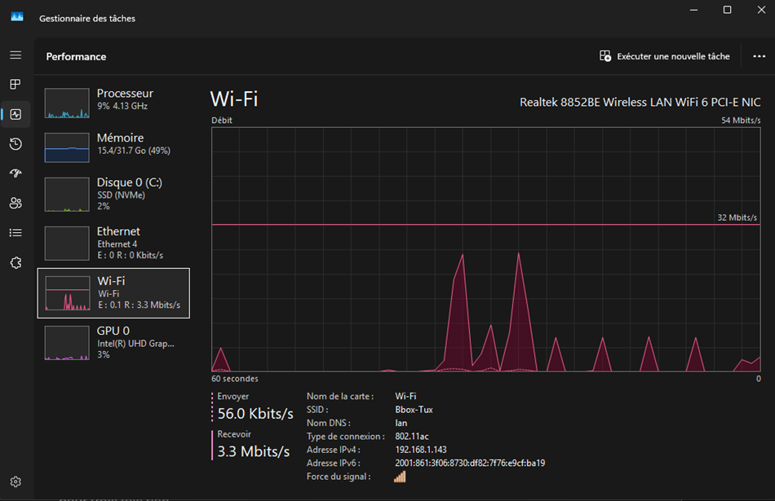
Task: Open Task Manager settings gear
Action: (x=15, y=482)
